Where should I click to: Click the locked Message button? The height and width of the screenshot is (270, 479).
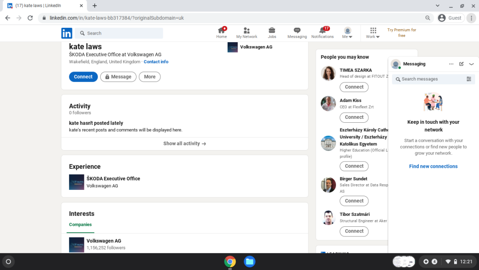pyautogui.click(x=118, y=77)
